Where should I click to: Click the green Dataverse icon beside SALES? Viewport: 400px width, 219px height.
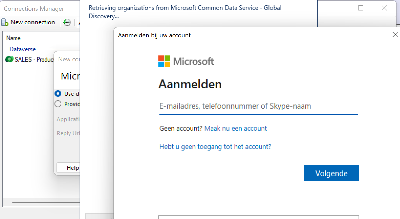pos(9,59)
